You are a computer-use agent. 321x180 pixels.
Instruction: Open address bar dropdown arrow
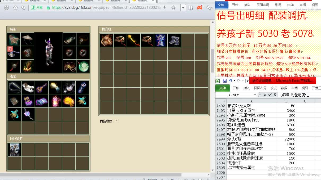(x=183, y=8)
